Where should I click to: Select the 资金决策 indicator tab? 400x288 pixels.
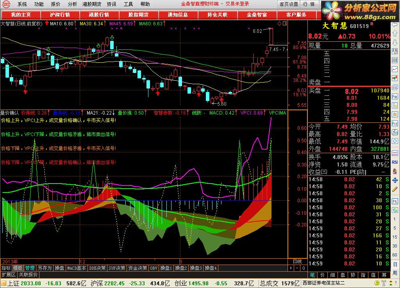pos(138,268)
